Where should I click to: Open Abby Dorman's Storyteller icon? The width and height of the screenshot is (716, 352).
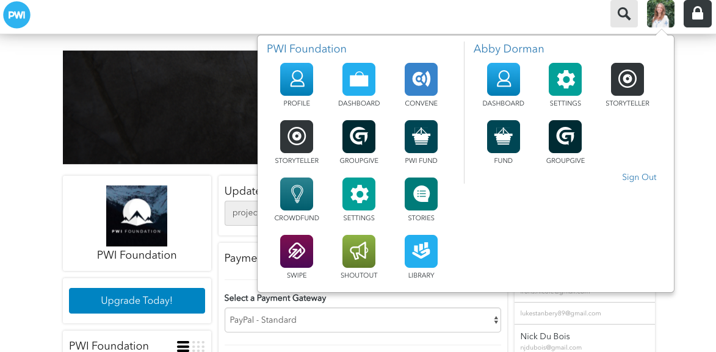pos(627,79)
